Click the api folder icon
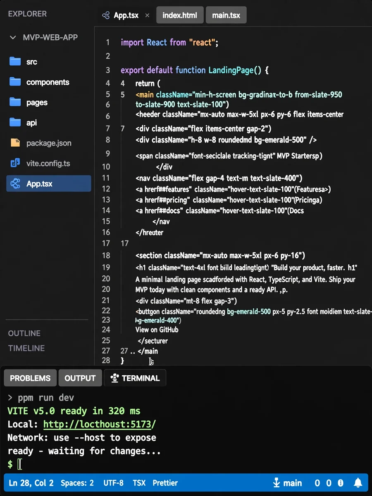The image size is (372, 496). point(15,122)
